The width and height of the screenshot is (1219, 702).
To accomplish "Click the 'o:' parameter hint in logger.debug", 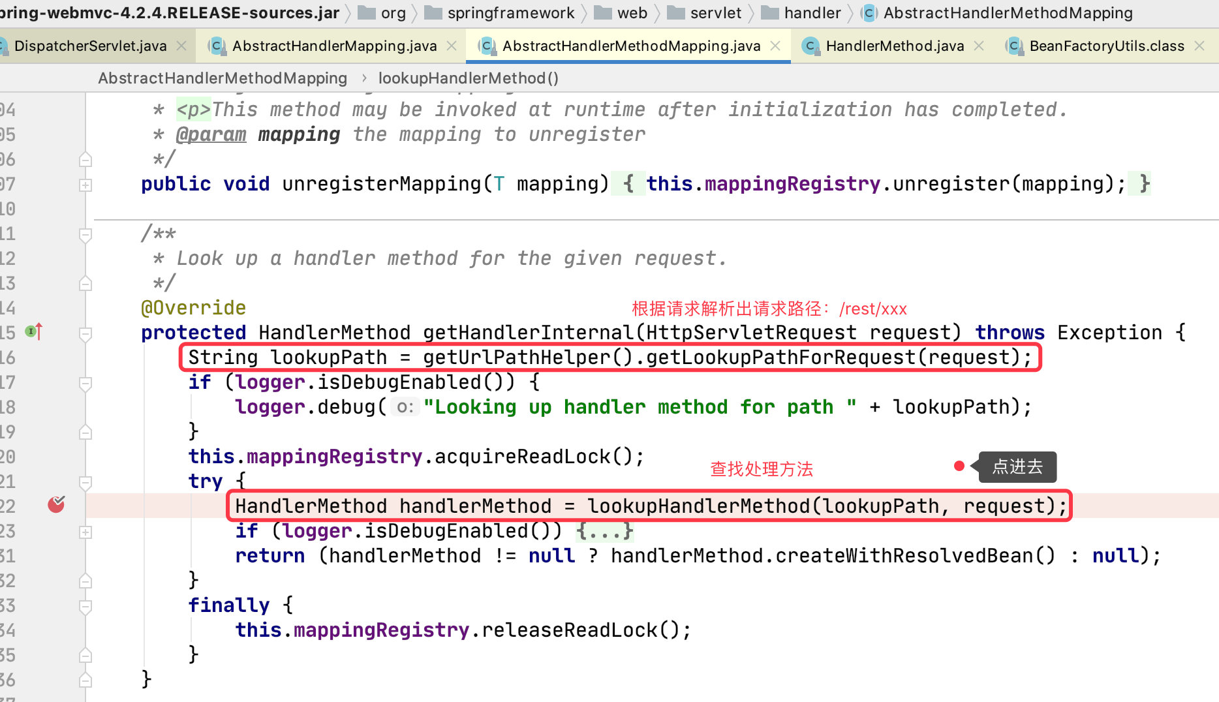I will [405, 407].
